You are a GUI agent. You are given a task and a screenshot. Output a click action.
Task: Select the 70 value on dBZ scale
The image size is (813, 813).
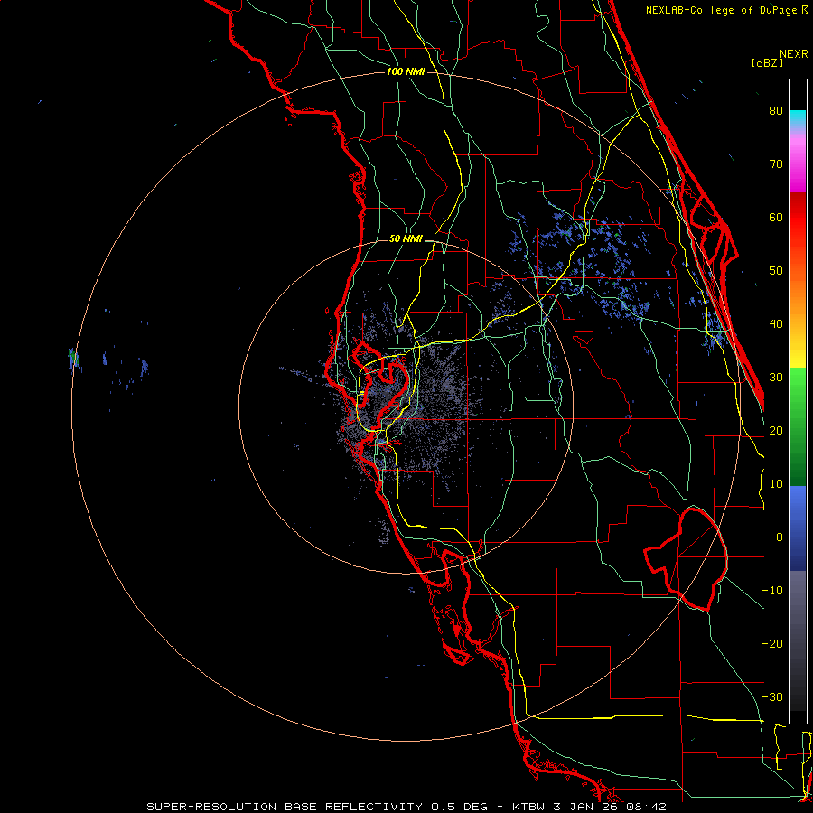pyautogui.click(x=776, y=164)
